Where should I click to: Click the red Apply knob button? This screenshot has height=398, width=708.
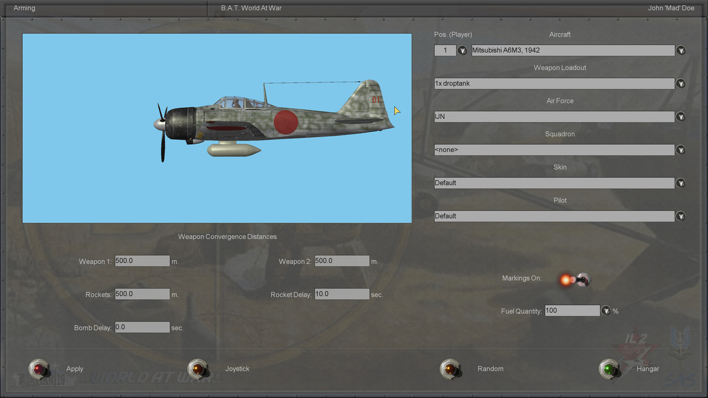tap(39, 369)
